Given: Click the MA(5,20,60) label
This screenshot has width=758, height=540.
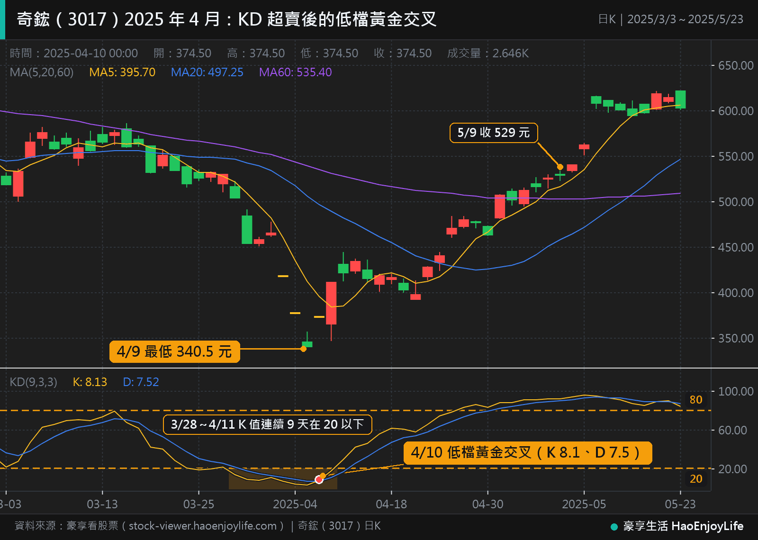Looking at the screenshot, I should [42, 72].
